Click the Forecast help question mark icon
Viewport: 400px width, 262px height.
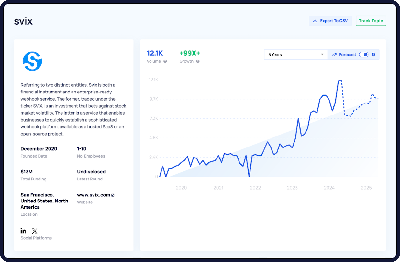pos(373,55)
